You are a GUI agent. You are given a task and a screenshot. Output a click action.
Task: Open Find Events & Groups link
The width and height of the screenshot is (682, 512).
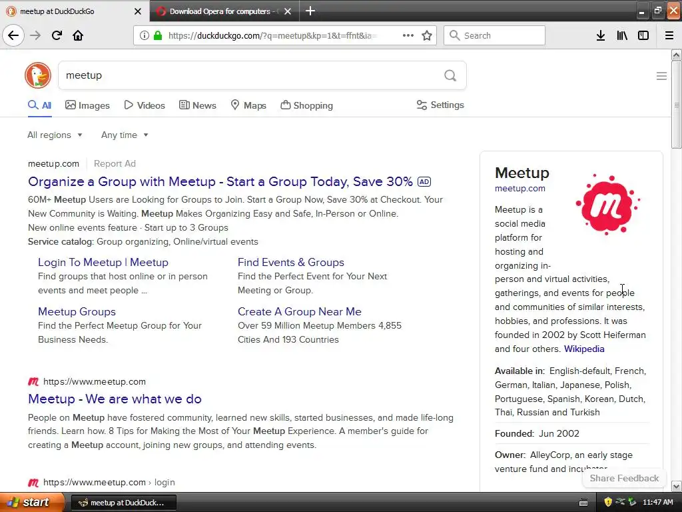(x=291, y=262)
